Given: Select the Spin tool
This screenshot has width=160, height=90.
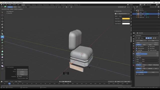Looking at the screenshot, I should click(x=2, y=54).
